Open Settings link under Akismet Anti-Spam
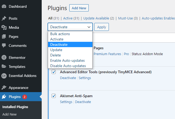Screen dimensions: 175x119 click(66, 102)
